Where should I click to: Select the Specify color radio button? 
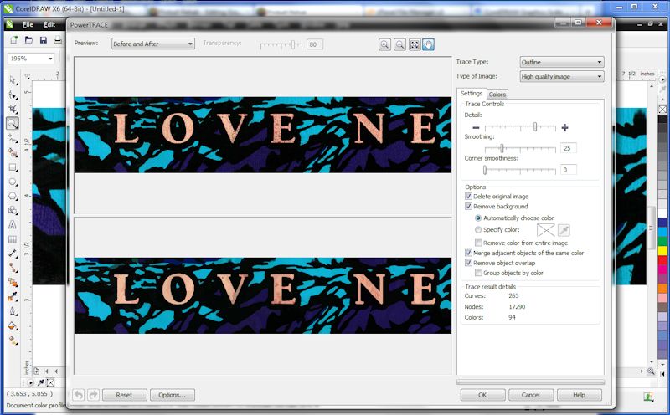tap(478, 229)
